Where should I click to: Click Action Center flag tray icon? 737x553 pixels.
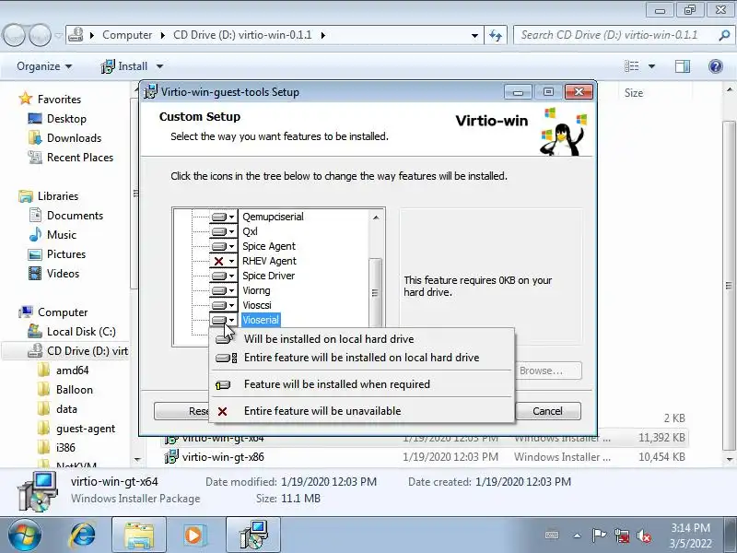coord(599,535)
